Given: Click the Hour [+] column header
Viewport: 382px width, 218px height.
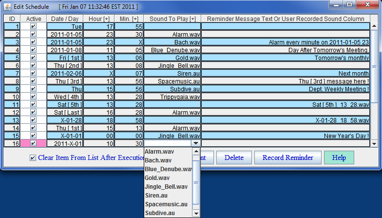Looking at the screenshot, I should pos(99,19).
